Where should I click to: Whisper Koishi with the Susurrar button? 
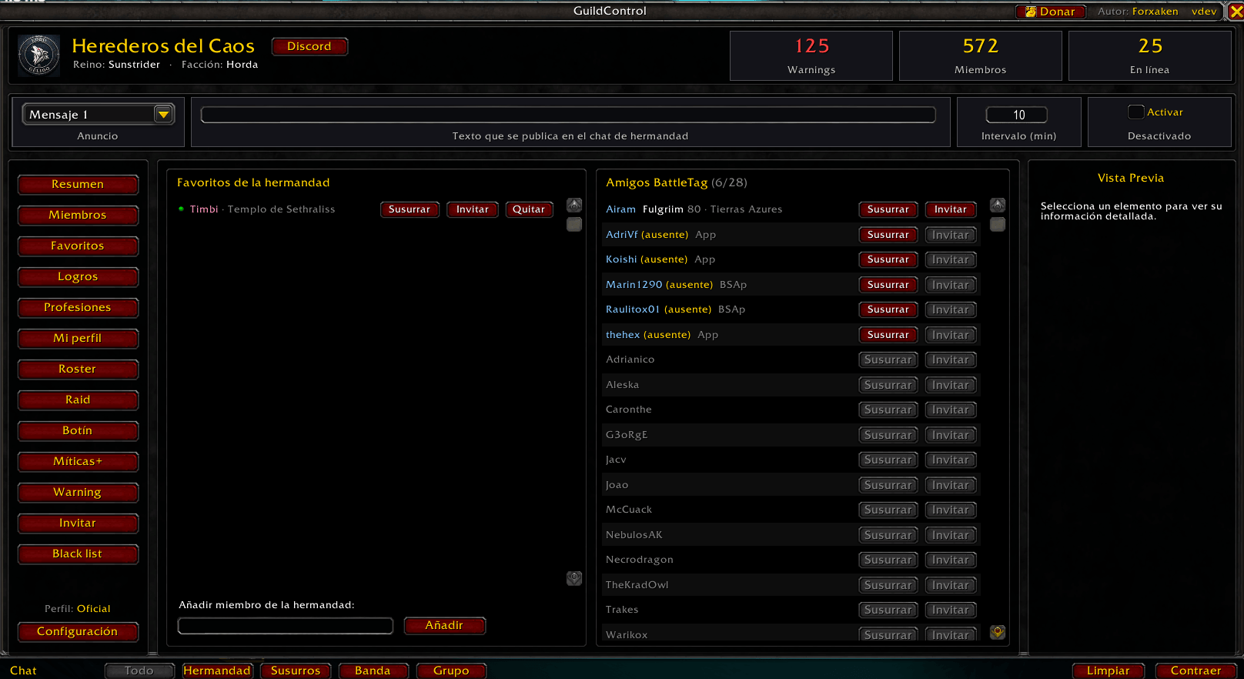(x=888, y=259)
